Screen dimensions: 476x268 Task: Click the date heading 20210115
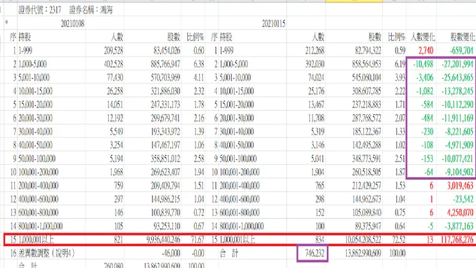[x=273, y=24]
